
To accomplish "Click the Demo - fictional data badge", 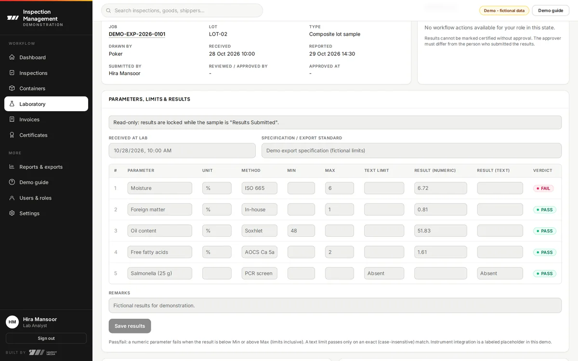I will coord(504,11).
